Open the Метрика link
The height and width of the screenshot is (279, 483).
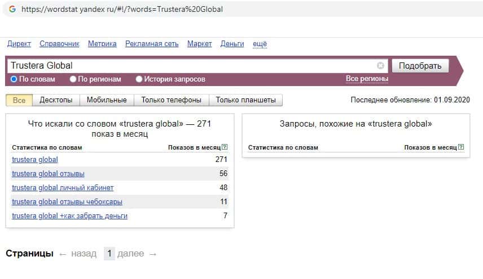102,44
